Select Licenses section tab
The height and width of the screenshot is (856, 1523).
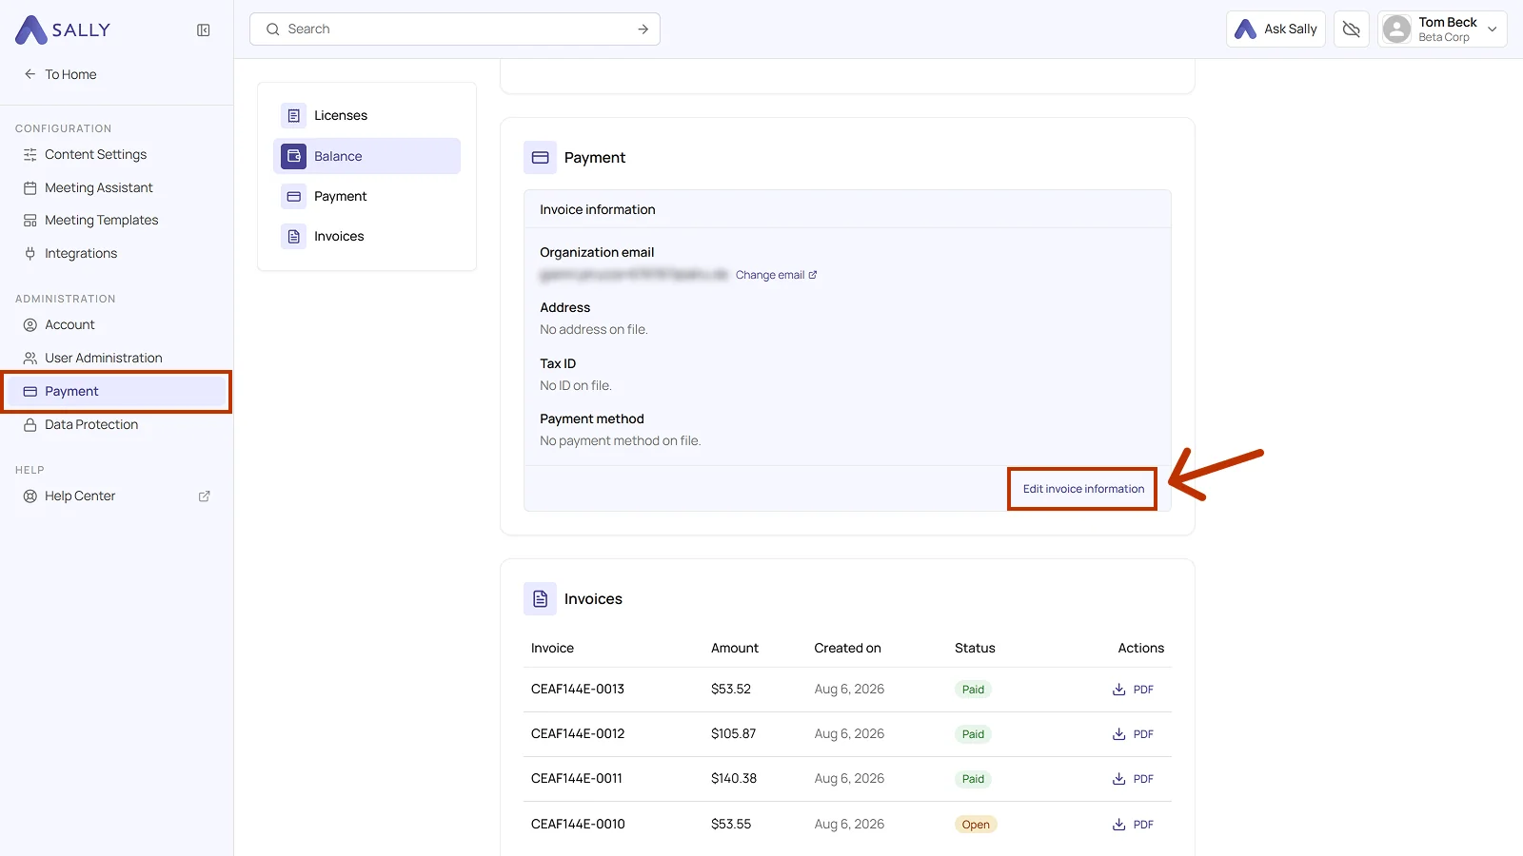click(x=366, y=115)
